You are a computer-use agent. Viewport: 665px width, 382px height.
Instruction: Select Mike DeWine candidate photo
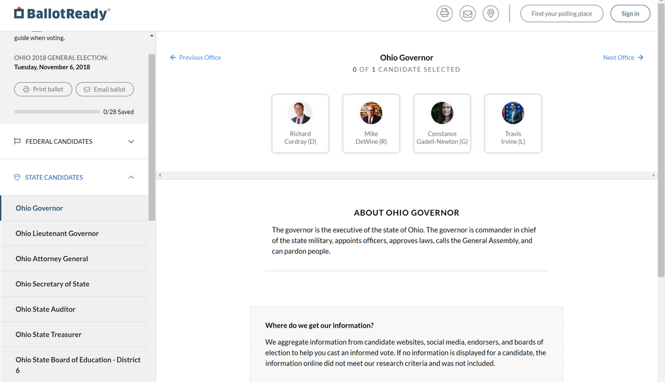tap(371, 113)
